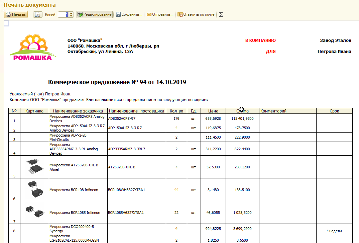The width and height of the screenshot is (359, 243).
Task: Decrease copies count with down arrow
Action: [x=72, y=16]
